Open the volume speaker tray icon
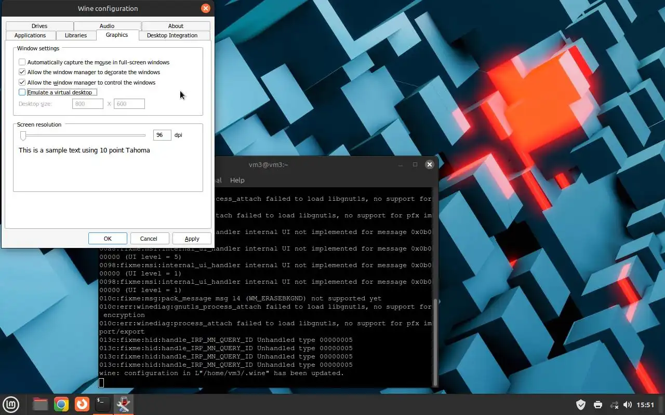 (x=627, y=405)
